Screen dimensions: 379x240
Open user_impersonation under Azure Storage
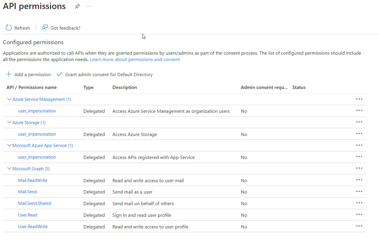tap(37, 134)
